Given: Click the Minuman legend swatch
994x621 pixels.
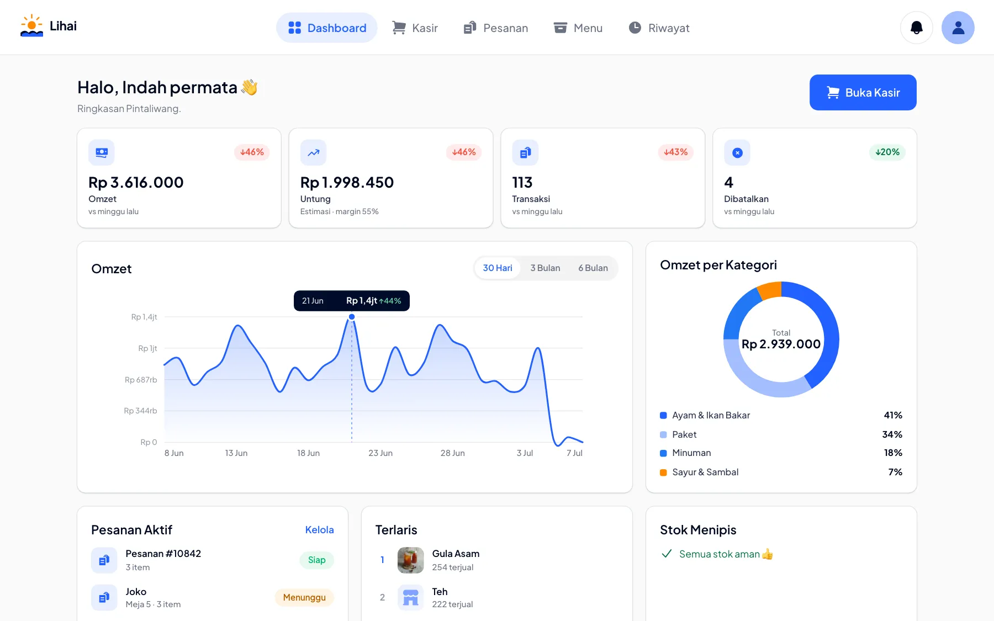Looking at the screenshot, I should pos(663,453).
